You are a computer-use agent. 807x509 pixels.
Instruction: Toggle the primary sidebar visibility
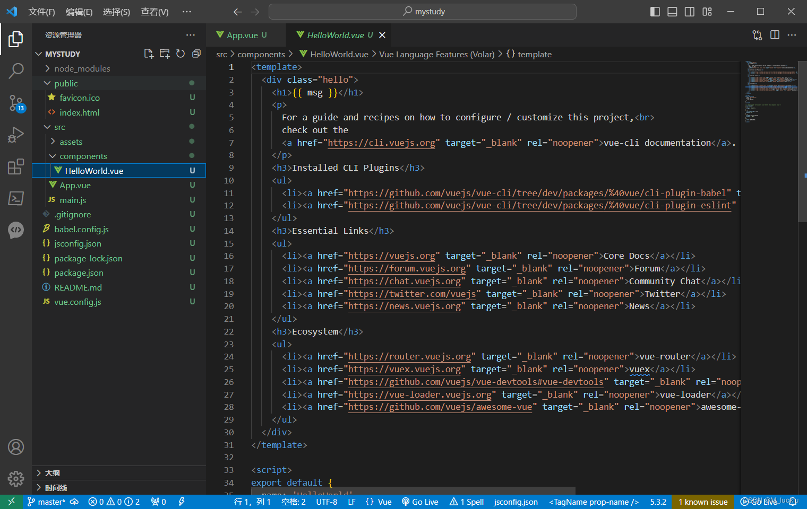(655, 11)
